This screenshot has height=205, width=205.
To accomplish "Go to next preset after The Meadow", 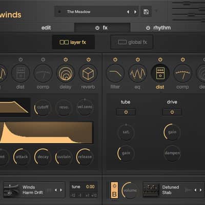I will point(135,12).
